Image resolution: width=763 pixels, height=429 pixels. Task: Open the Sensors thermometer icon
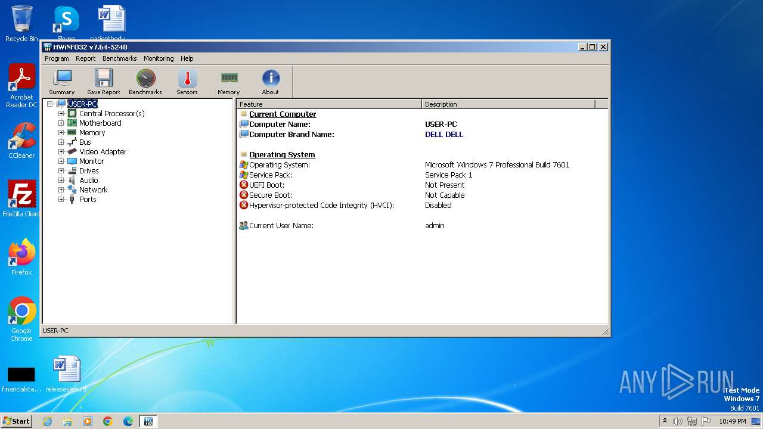187,82
